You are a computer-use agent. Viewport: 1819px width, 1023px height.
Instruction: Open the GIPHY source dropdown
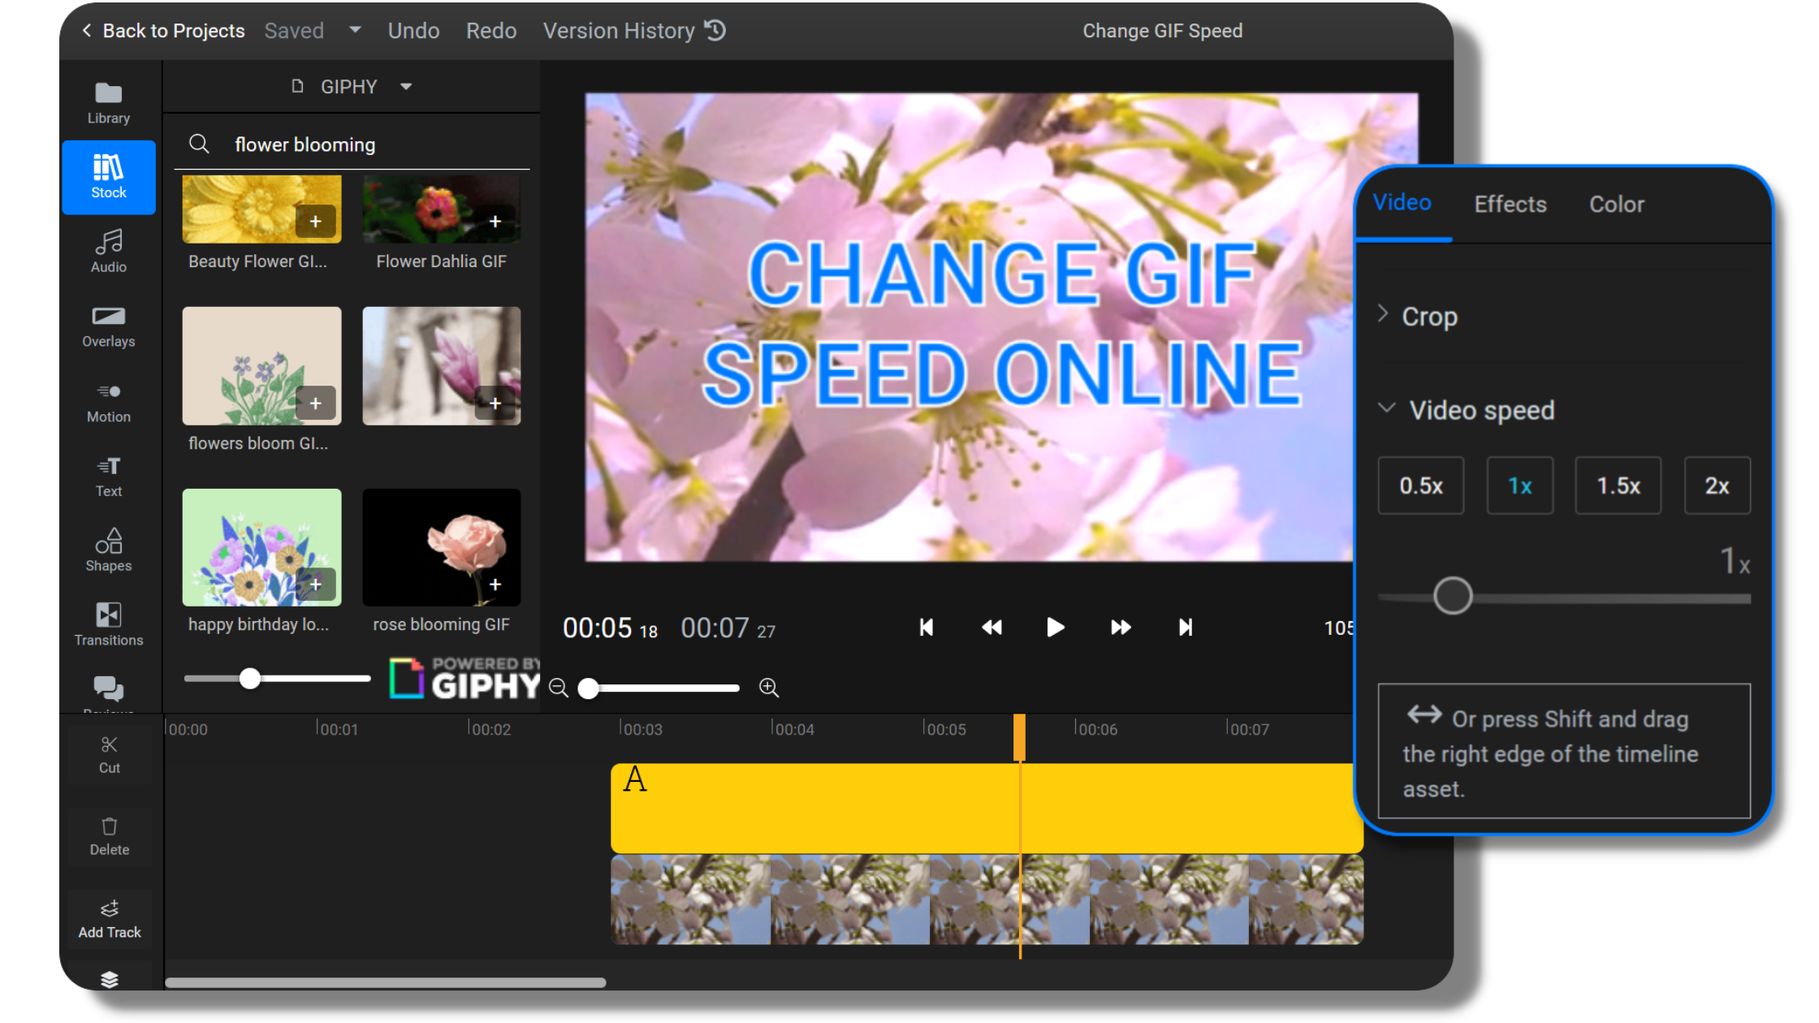point(406,86)
